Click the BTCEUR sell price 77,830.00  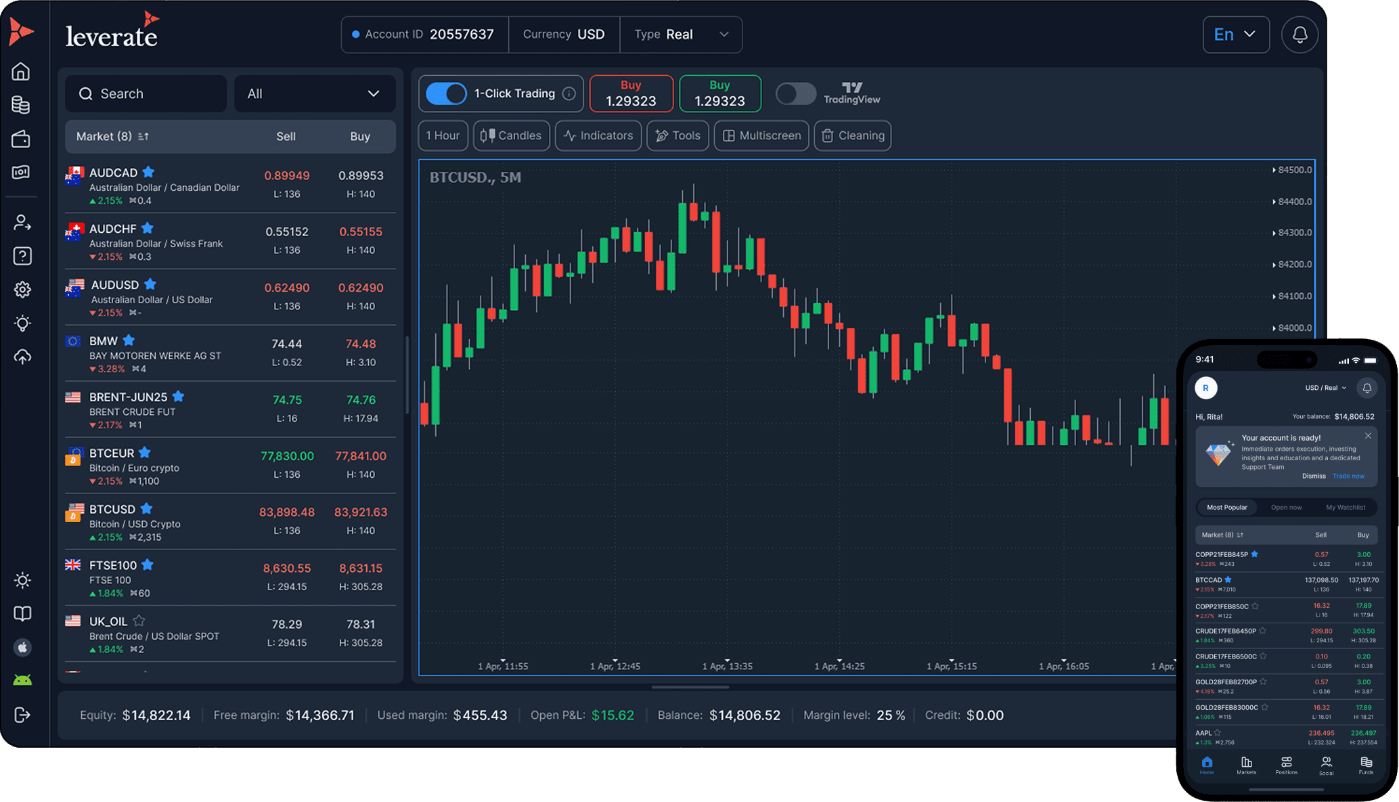pyautogui.click(x=287, y=456)
